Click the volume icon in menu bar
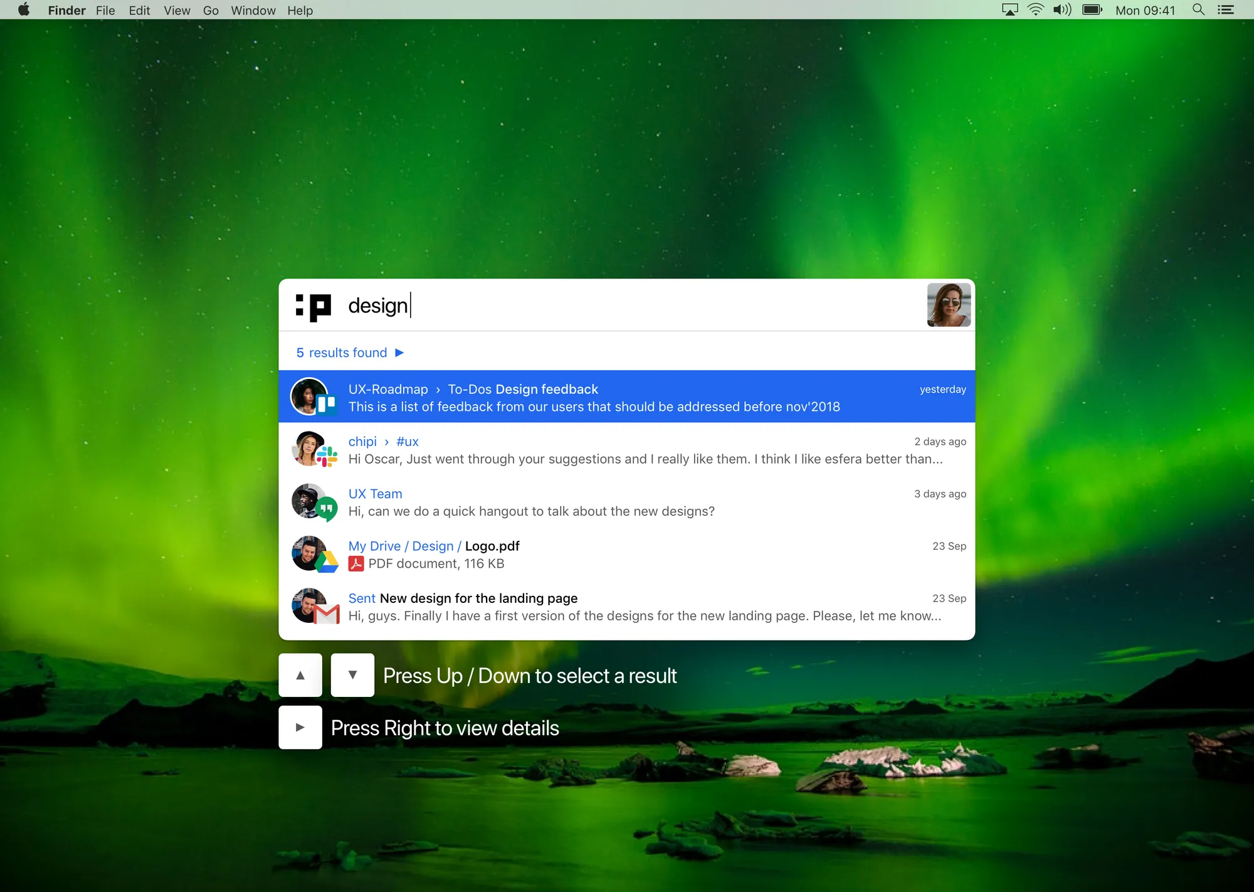 (x=1062, y=10)
